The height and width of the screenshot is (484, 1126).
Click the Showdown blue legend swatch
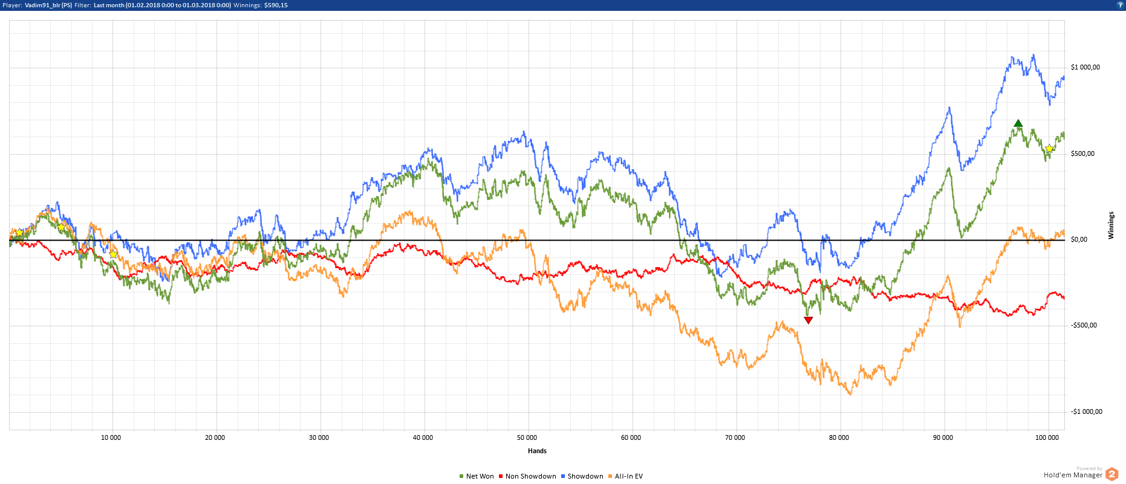pos(563,477)
